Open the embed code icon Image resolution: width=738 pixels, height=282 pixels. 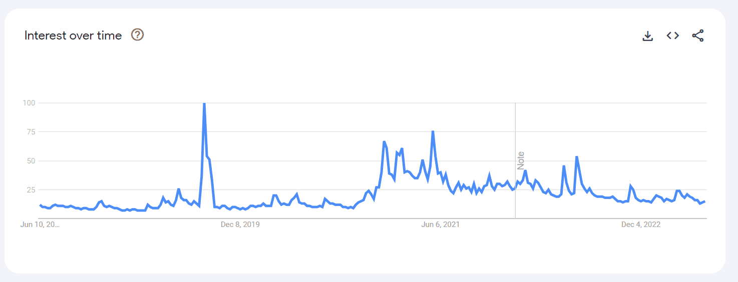[672, 35]
